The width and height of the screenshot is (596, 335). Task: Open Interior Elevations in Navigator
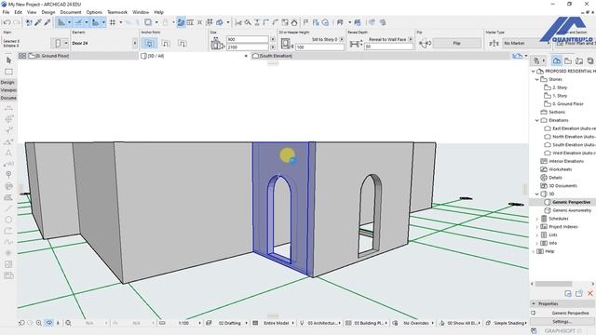tap(566, 161)
